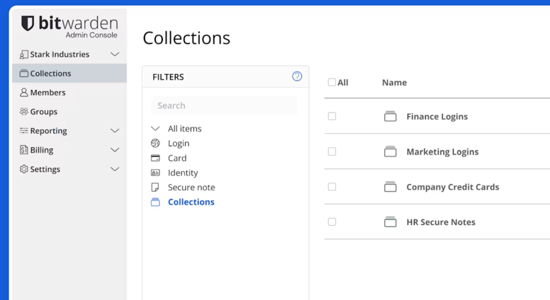This screenshot has width=550, height=300.
Task: Expand the Reporting sidebar section
Action: pyautogui.click(x=115, y=131)
